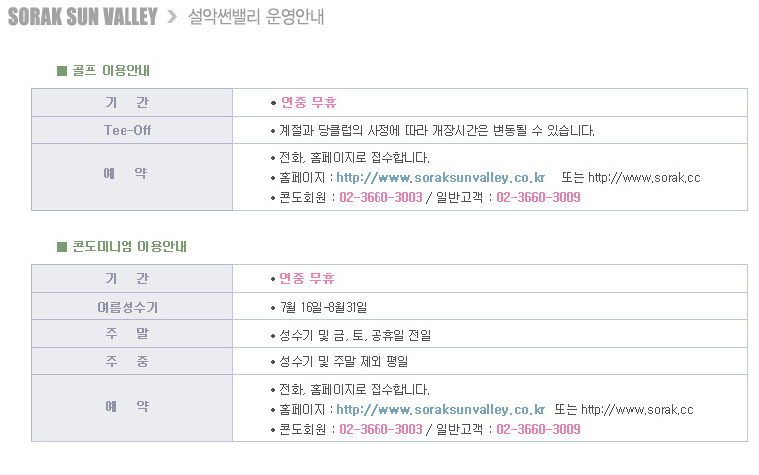Screen dimensions: 759x475
Task: Open soraksunvalley.co.kr link in golf section
Action: (440, 178)
